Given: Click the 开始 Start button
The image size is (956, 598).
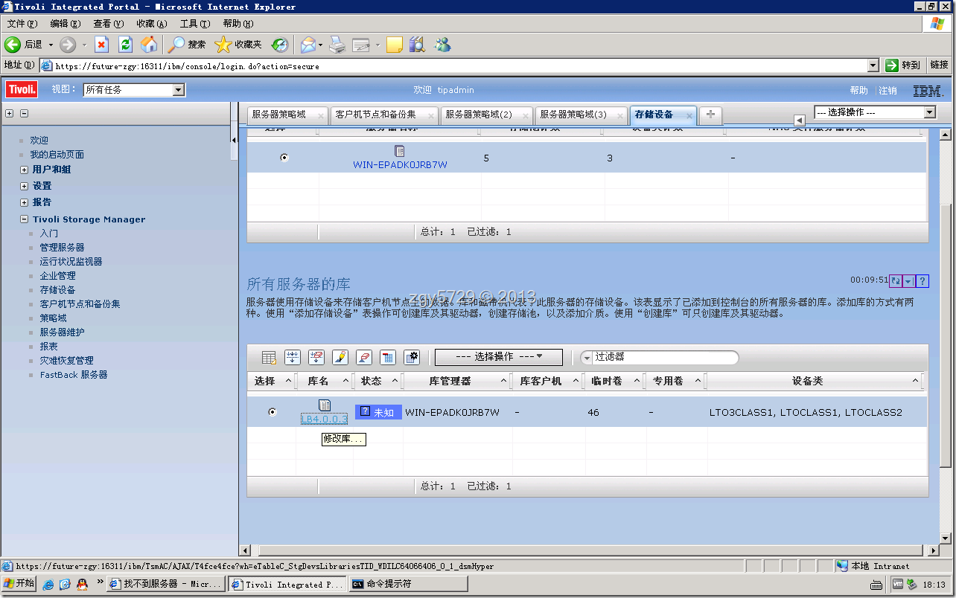Looking at the screenshot, I should point(19,584).
